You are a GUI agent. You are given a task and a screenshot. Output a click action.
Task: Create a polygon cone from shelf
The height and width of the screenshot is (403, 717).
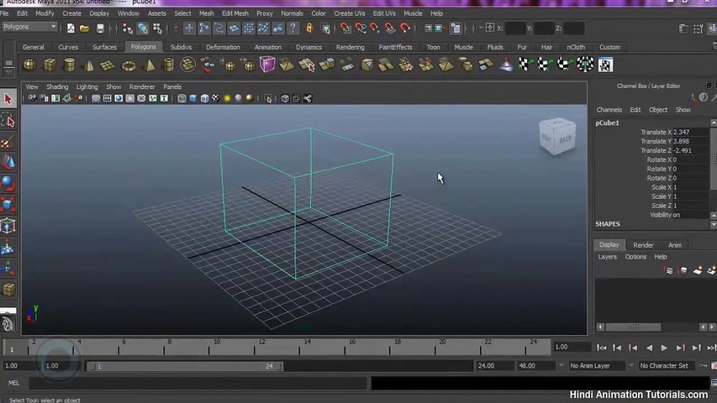tap(89, 65)
